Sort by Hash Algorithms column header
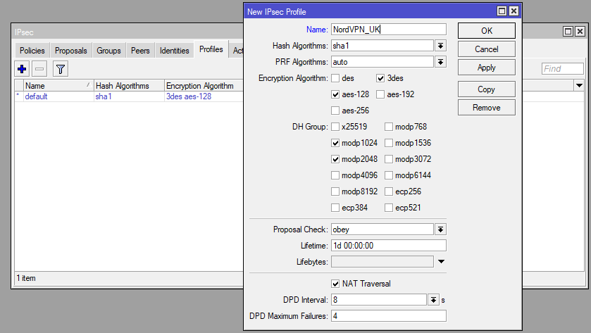The height and width of the screenshot is (333, 591). click(129, 85)
